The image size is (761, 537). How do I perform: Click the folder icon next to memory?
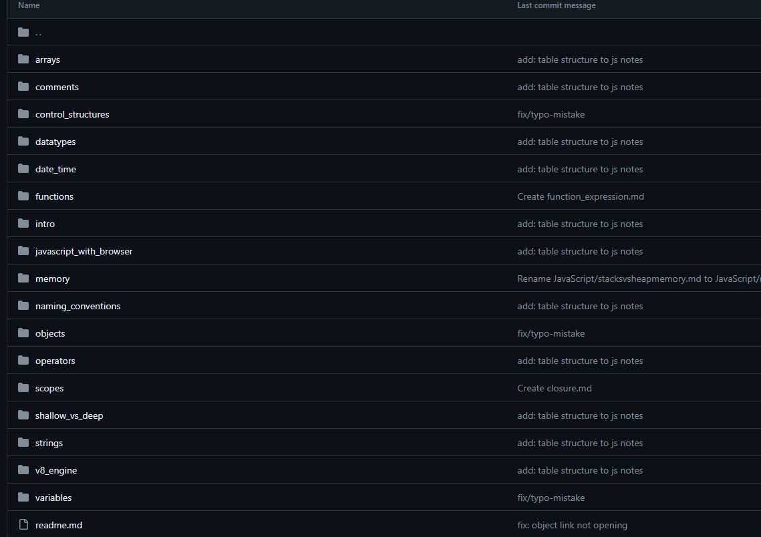23,279
